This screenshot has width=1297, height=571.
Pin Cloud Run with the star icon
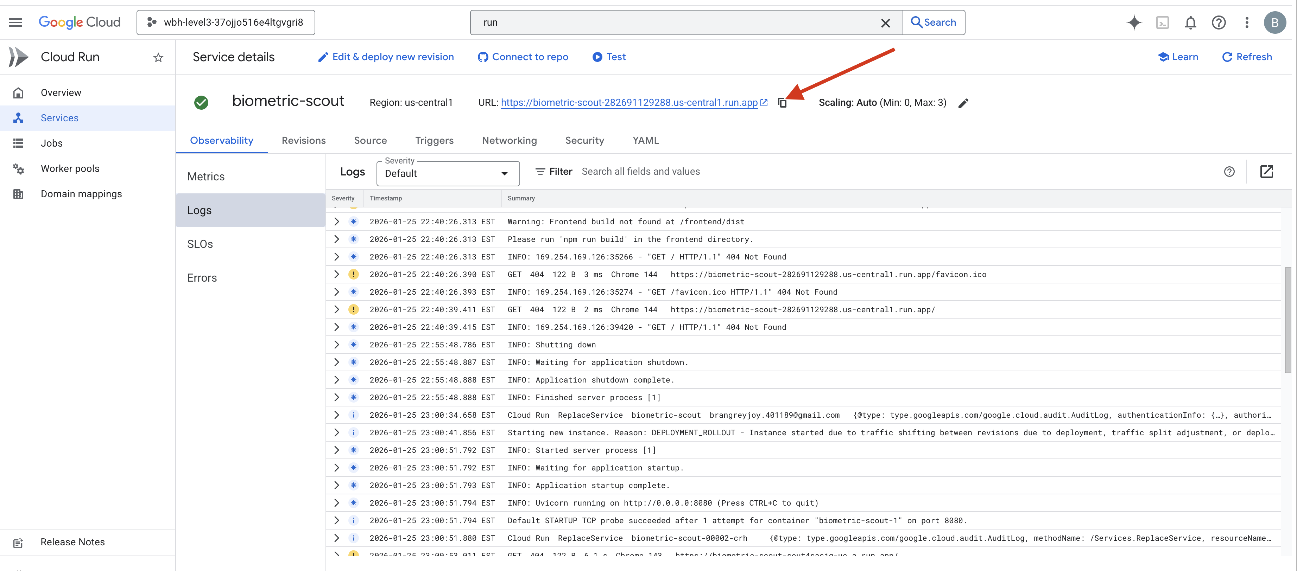pos(158,57)
